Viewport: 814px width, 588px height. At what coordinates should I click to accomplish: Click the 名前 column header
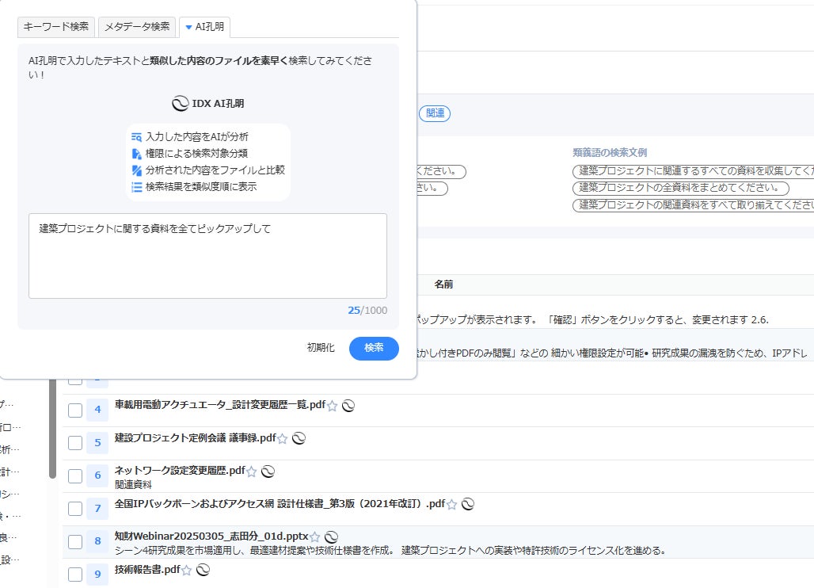[444, 284]
